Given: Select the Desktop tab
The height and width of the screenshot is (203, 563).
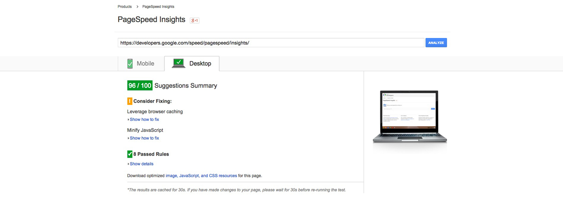Looking at the screenshot, I should (x=191, y=64).
